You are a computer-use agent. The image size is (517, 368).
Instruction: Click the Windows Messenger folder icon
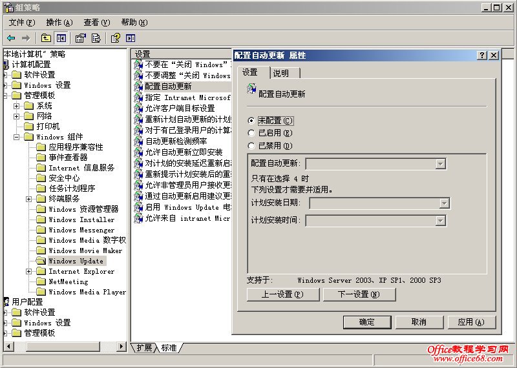click(41, 230)
